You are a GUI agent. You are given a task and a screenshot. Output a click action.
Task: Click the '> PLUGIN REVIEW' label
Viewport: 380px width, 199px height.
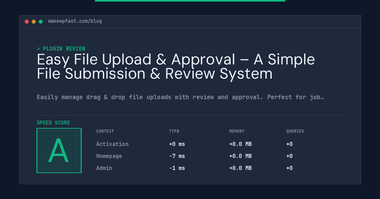tap(61, 49)
